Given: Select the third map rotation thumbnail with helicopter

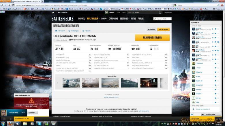Looking at the screenshot, I should coord(110,83).
